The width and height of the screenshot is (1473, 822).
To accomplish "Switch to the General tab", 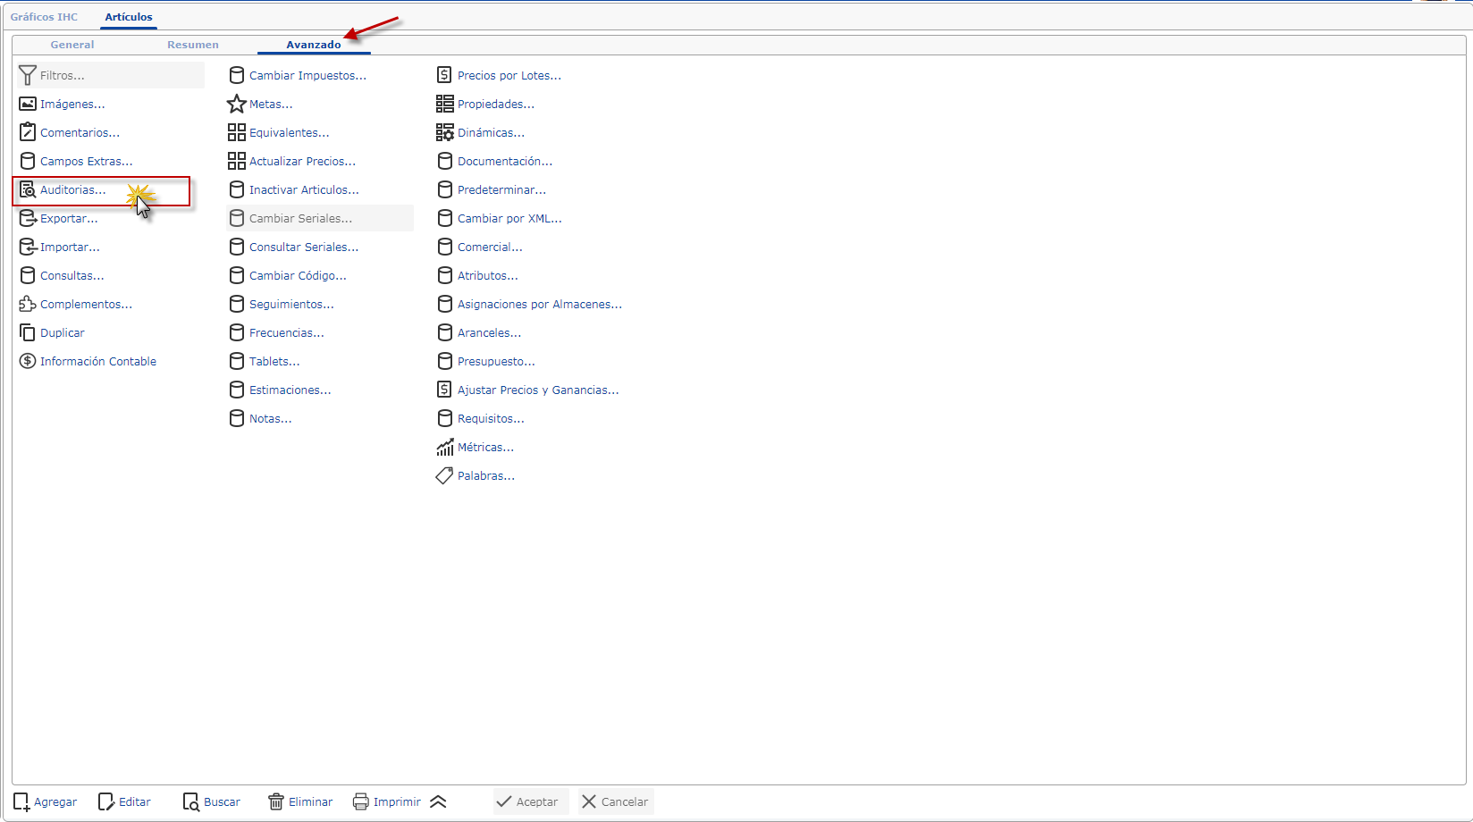I will [72, 45].
